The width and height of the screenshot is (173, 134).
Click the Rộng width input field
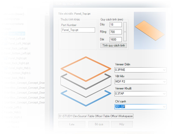[116, 32]
